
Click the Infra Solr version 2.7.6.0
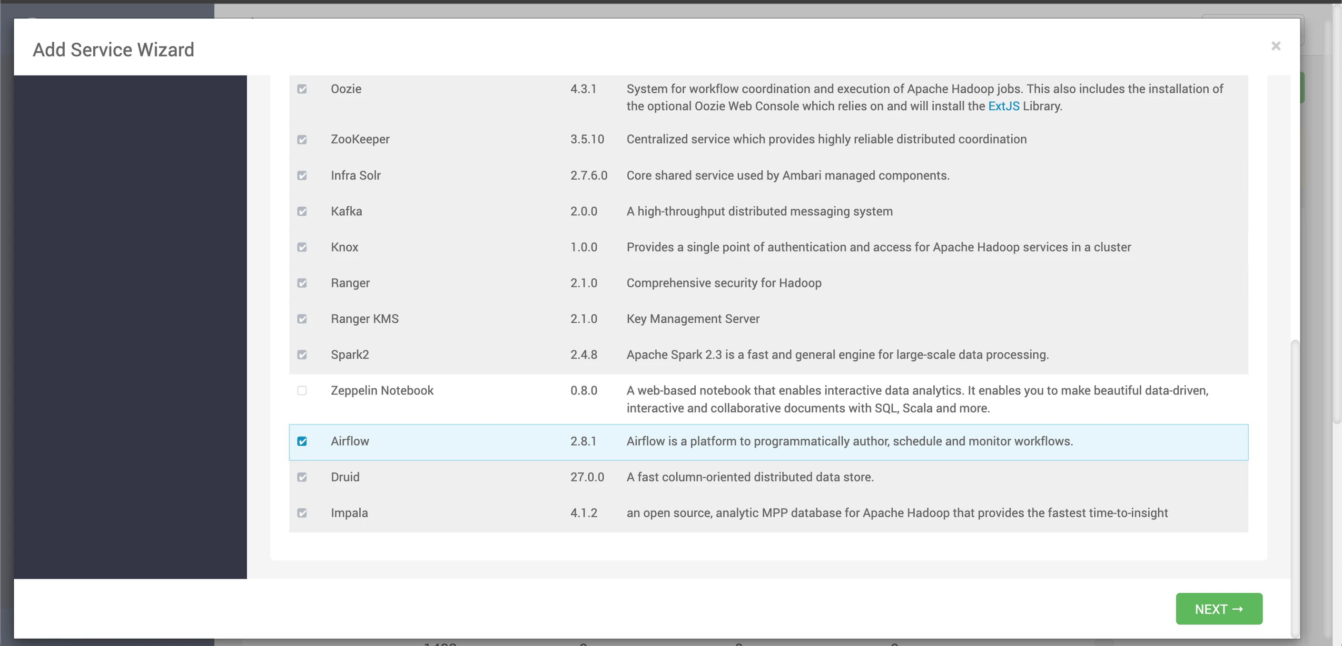[x=589, y=175]
